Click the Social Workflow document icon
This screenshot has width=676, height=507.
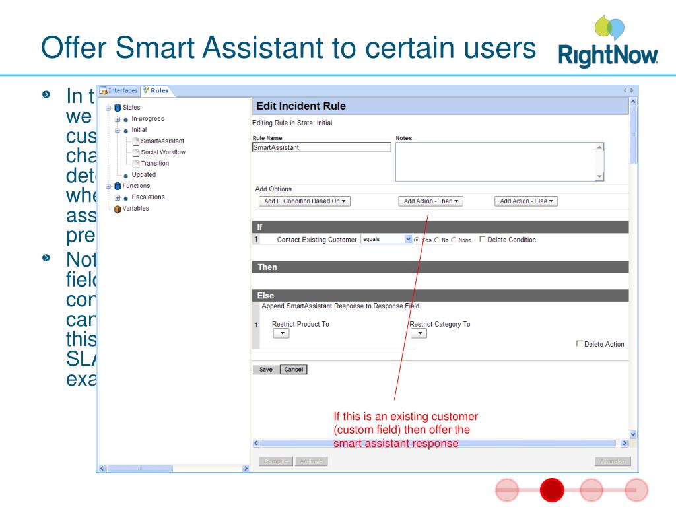(x=136, y=152)
